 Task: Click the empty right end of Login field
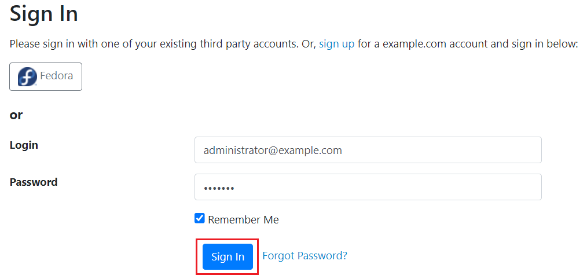click(509, 150)
